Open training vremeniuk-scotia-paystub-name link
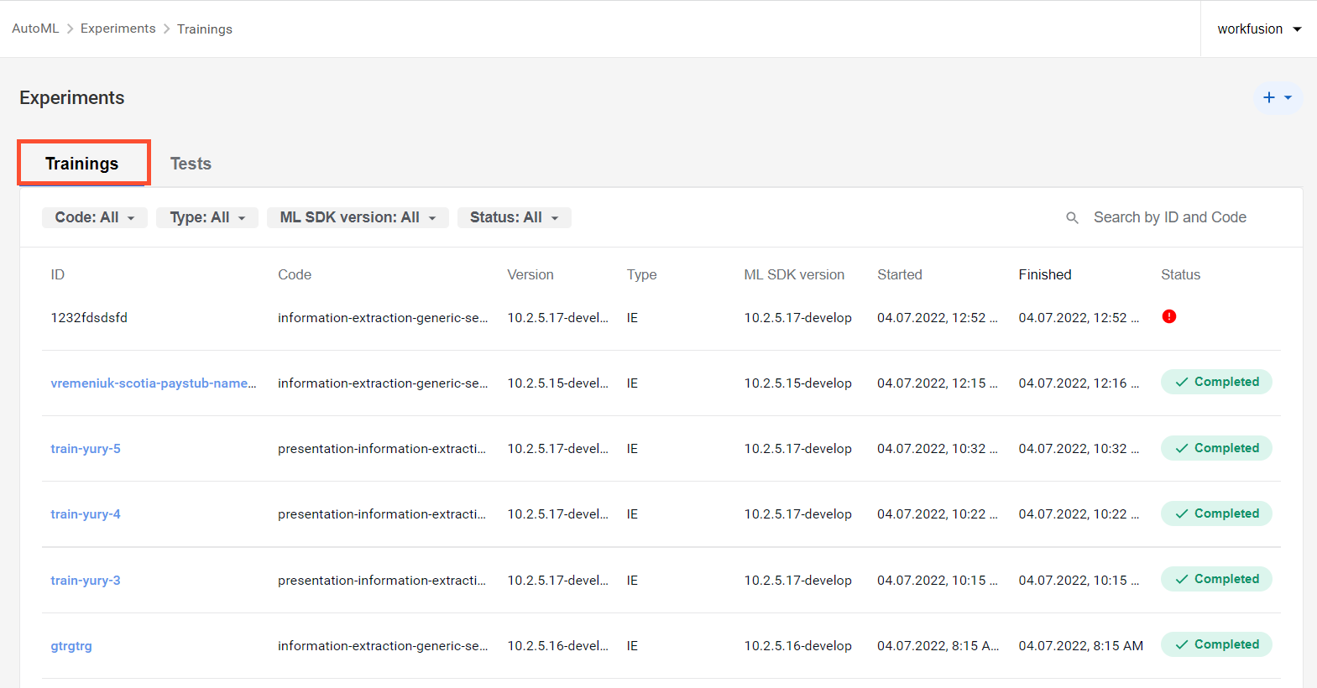The width and height of the screenshot is (1317, 688). 154,383
